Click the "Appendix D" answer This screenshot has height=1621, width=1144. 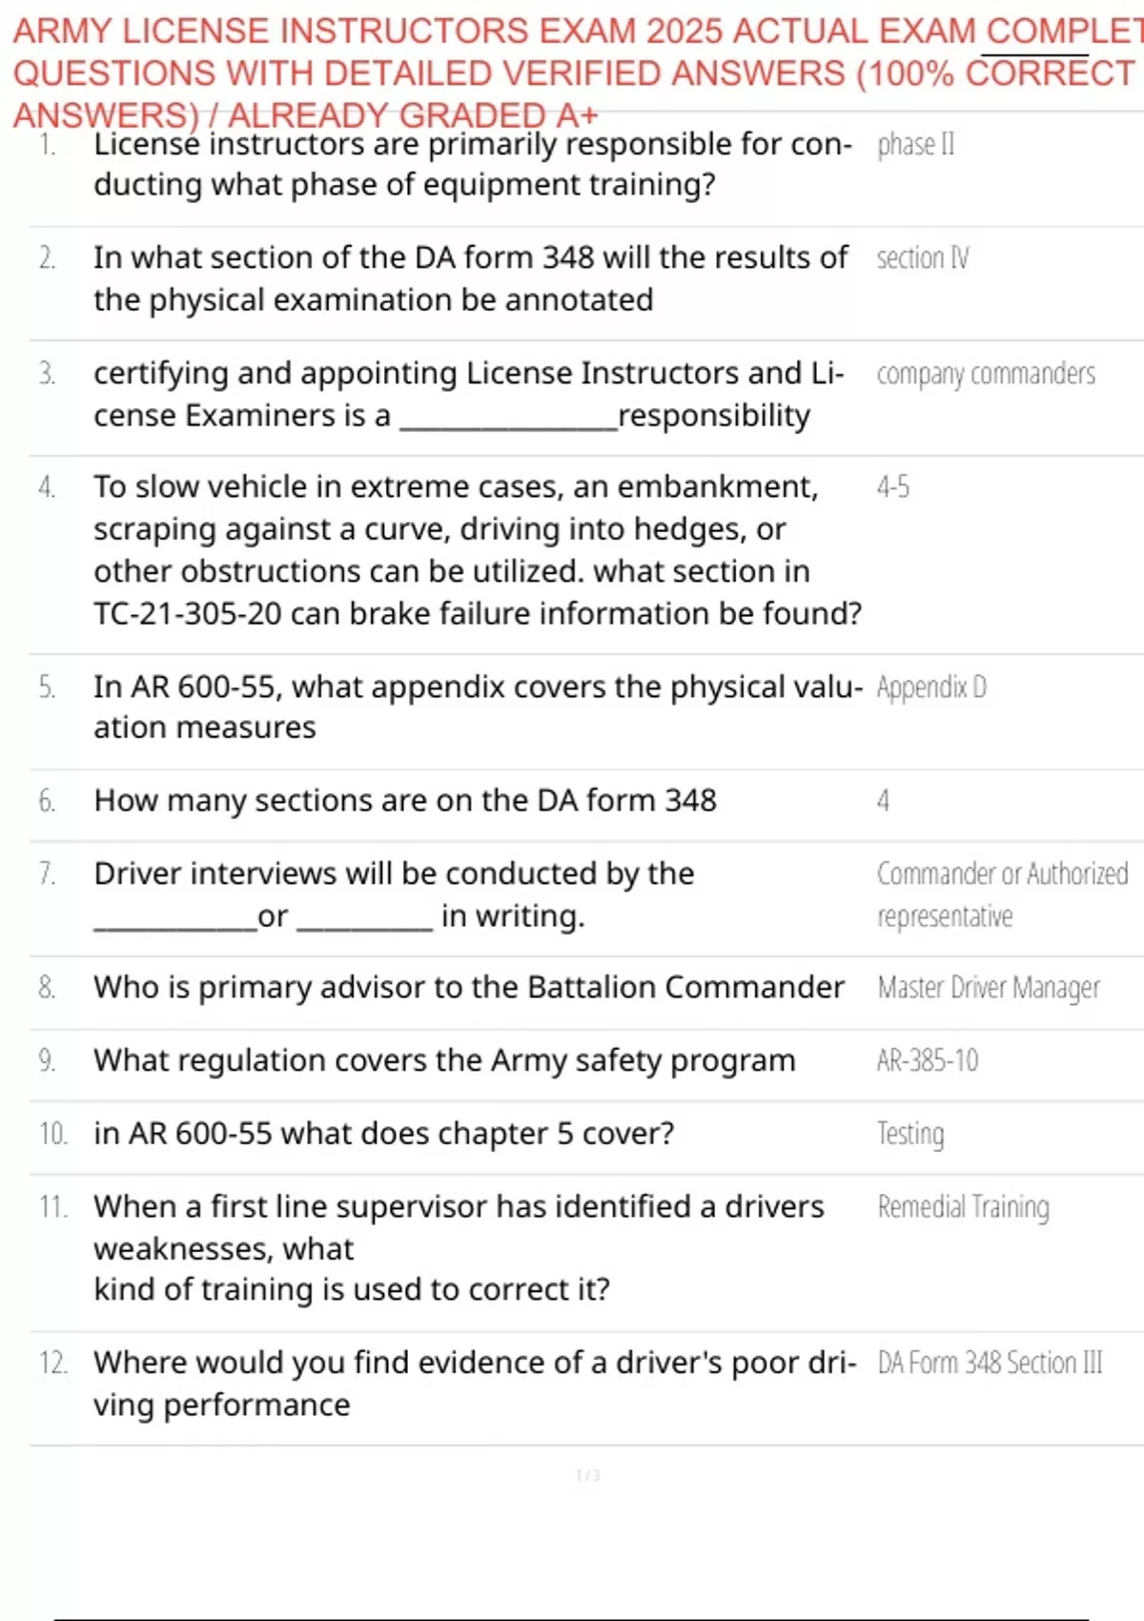[931, 687]
